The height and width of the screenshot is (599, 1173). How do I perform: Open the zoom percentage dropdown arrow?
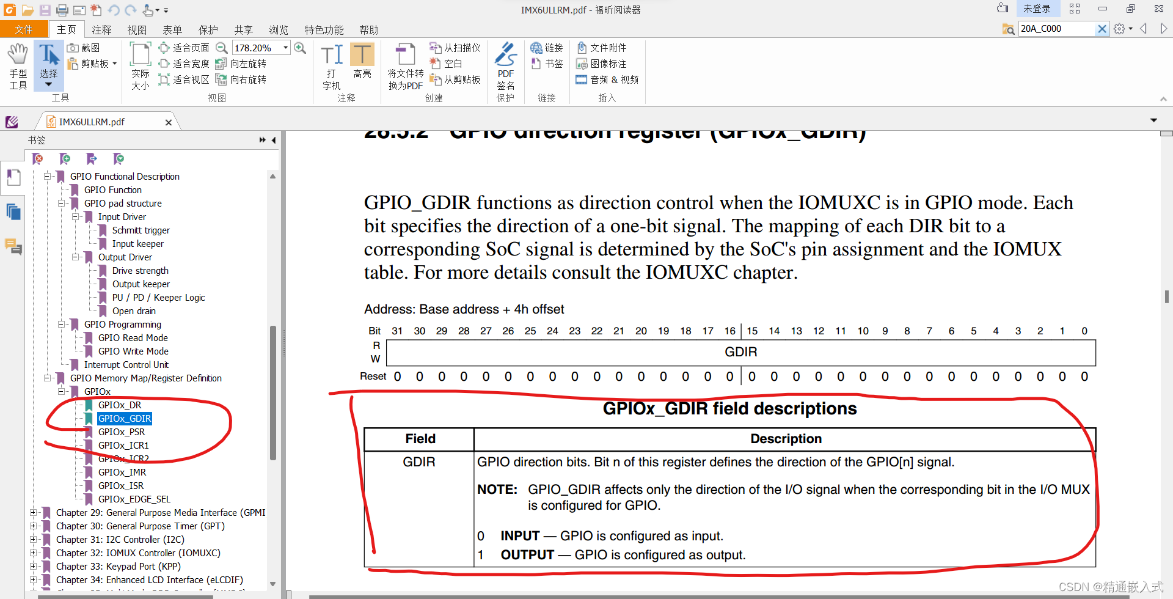(285, 48)
